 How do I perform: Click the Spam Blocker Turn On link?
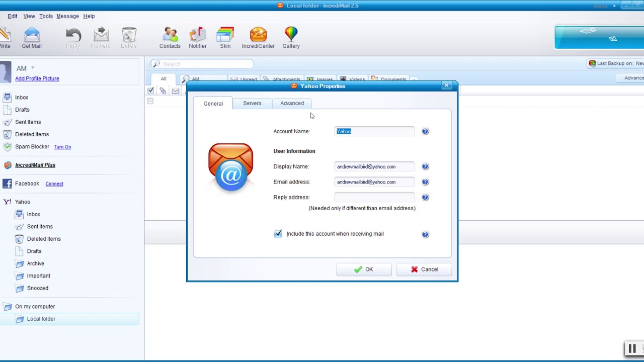click(x=62, y=147)
